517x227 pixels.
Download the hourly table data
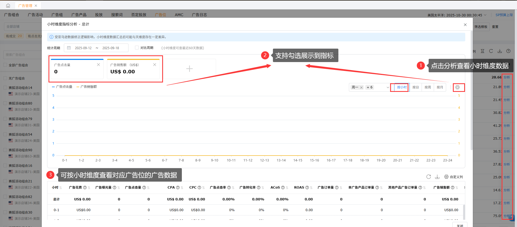437,177
